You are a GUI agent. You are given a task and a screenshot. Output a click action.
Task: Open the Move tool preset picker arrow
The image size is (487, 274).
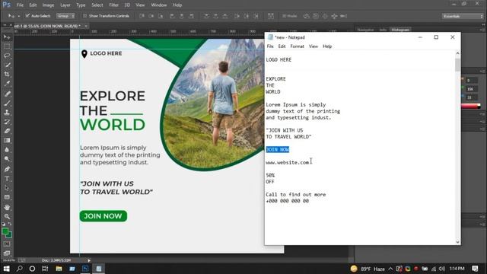tap(18, 16)
